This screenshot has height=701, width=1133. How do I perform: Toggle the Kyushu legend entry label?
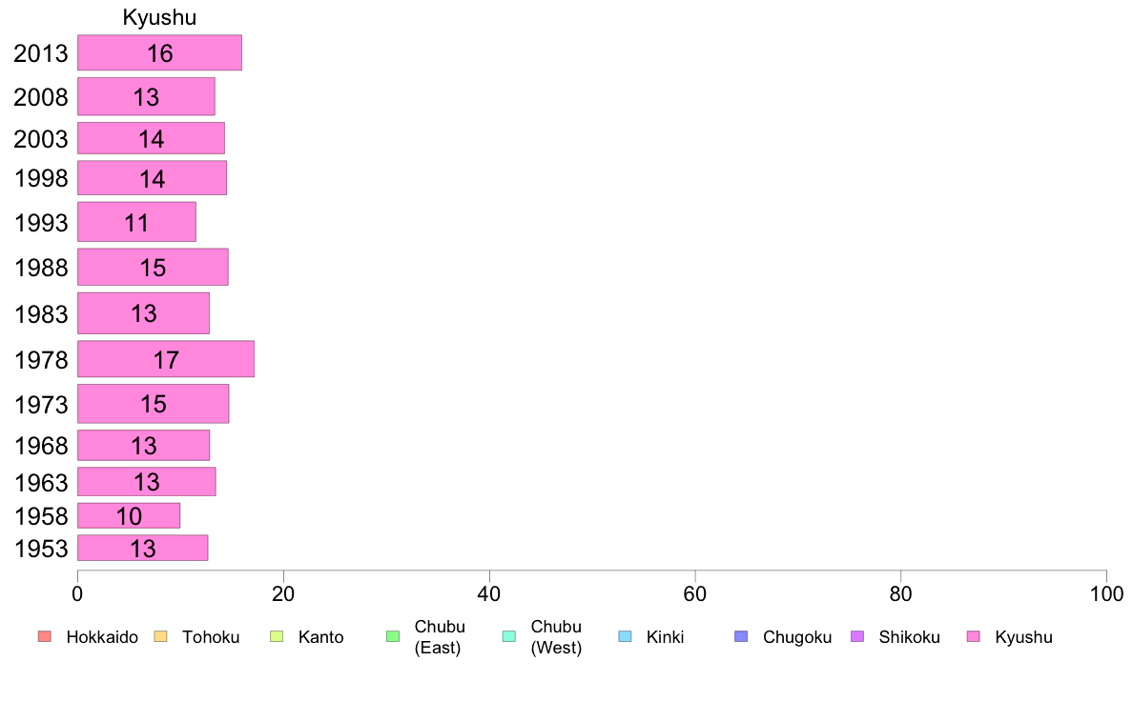(1023, 637)
